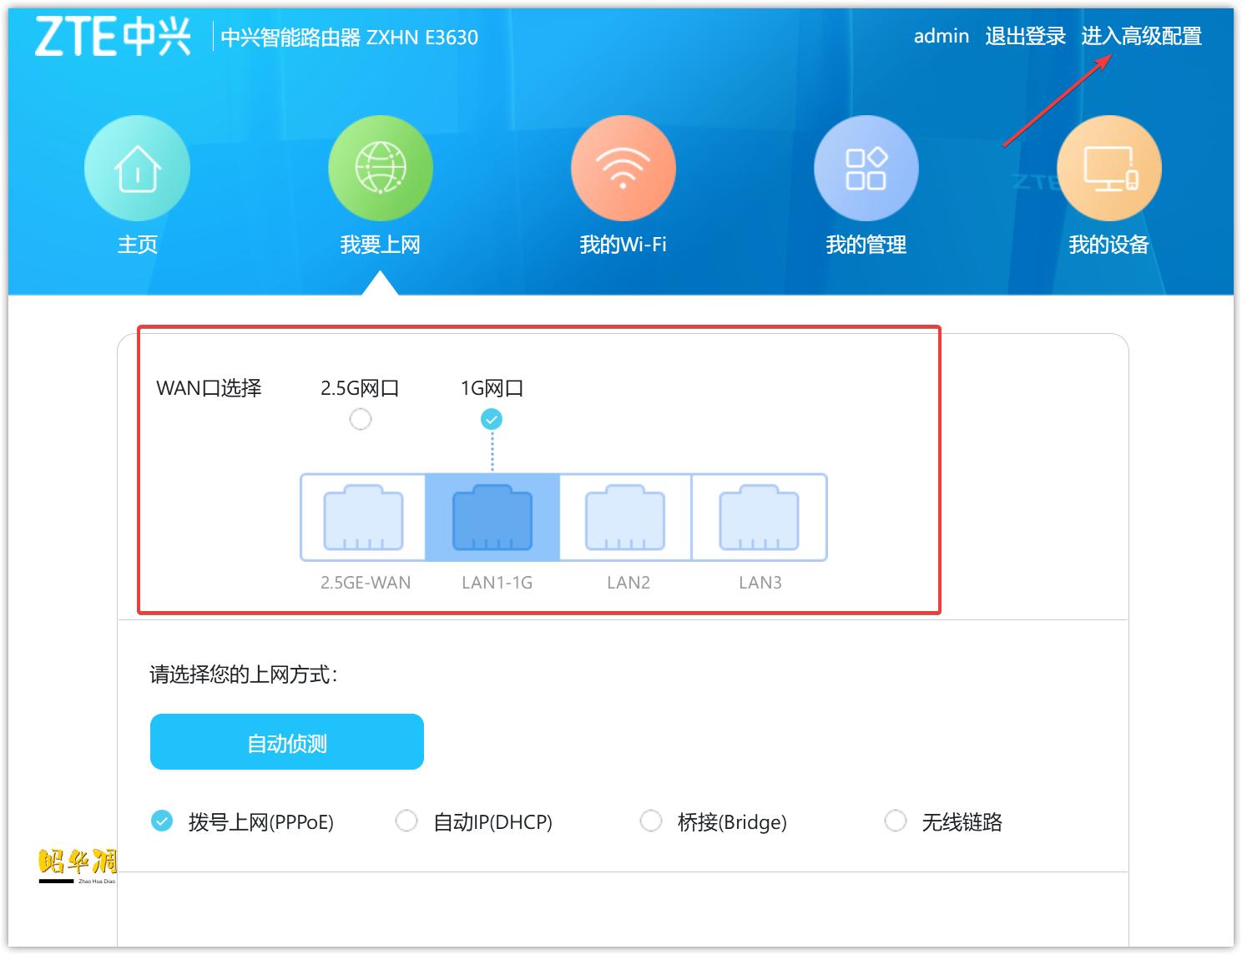Select 无线链路 connection option
This screenshot has height=955, width=1242.
896,821
